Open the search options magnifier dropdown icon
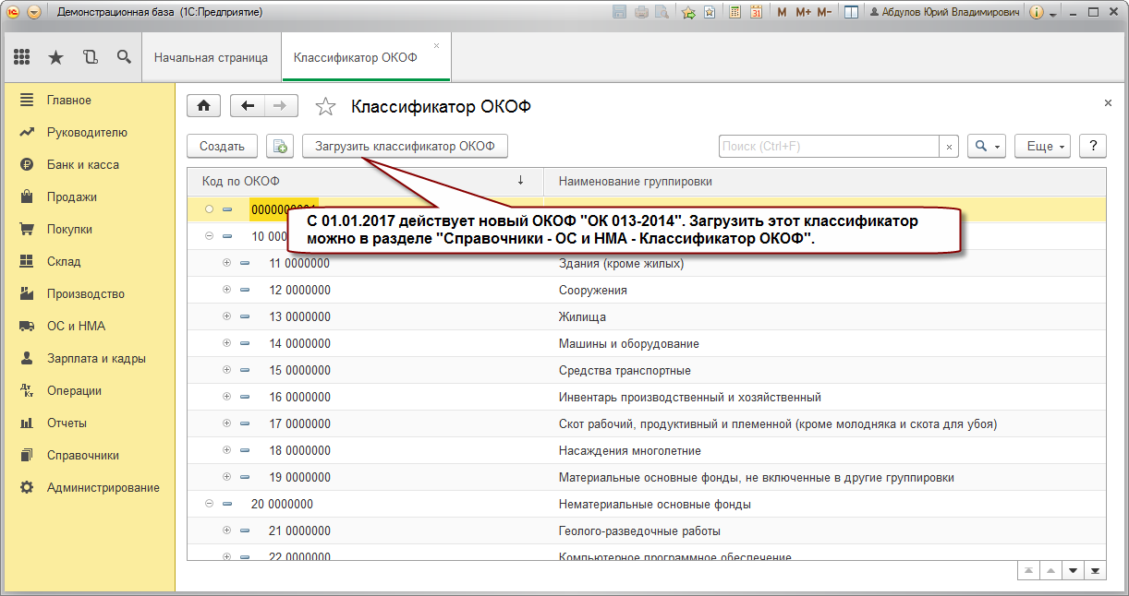The image size is (1129, 596). pyautogui.click(x=986, y=146)
